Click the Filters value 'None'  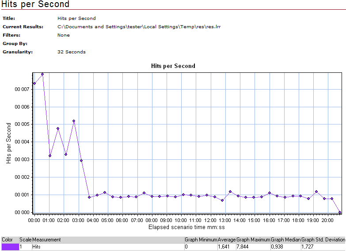[64, 35]
